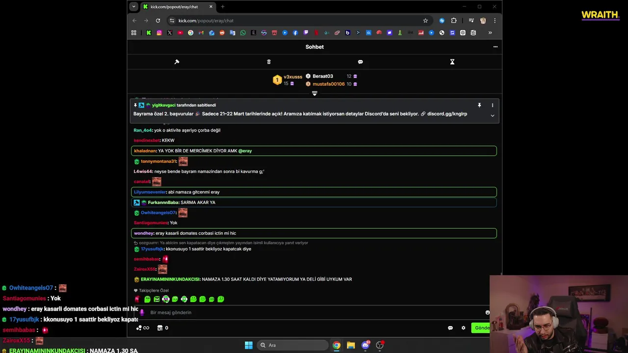Open the Chrome extensions puzzle icon
This screenshot has width=628, height=353.
pos(454,21)
